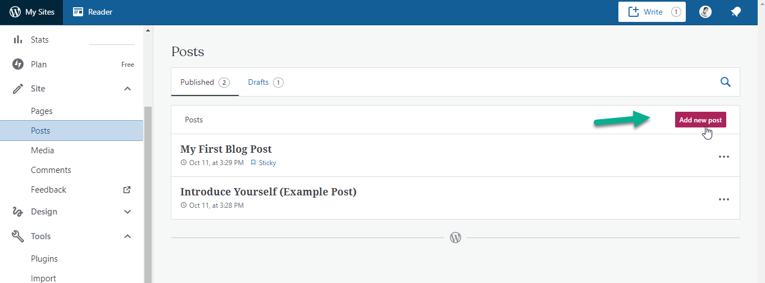Open Reader in the top bar
Screen dimensions: 765x283
click(93, 12)
